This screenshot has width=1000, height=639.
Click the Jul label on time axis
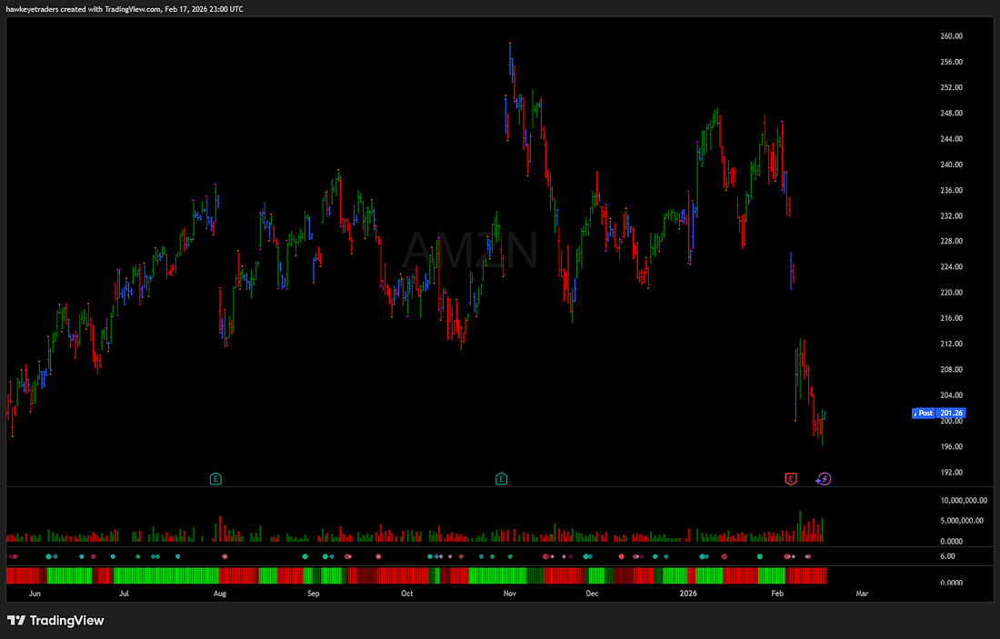point(124,593)
